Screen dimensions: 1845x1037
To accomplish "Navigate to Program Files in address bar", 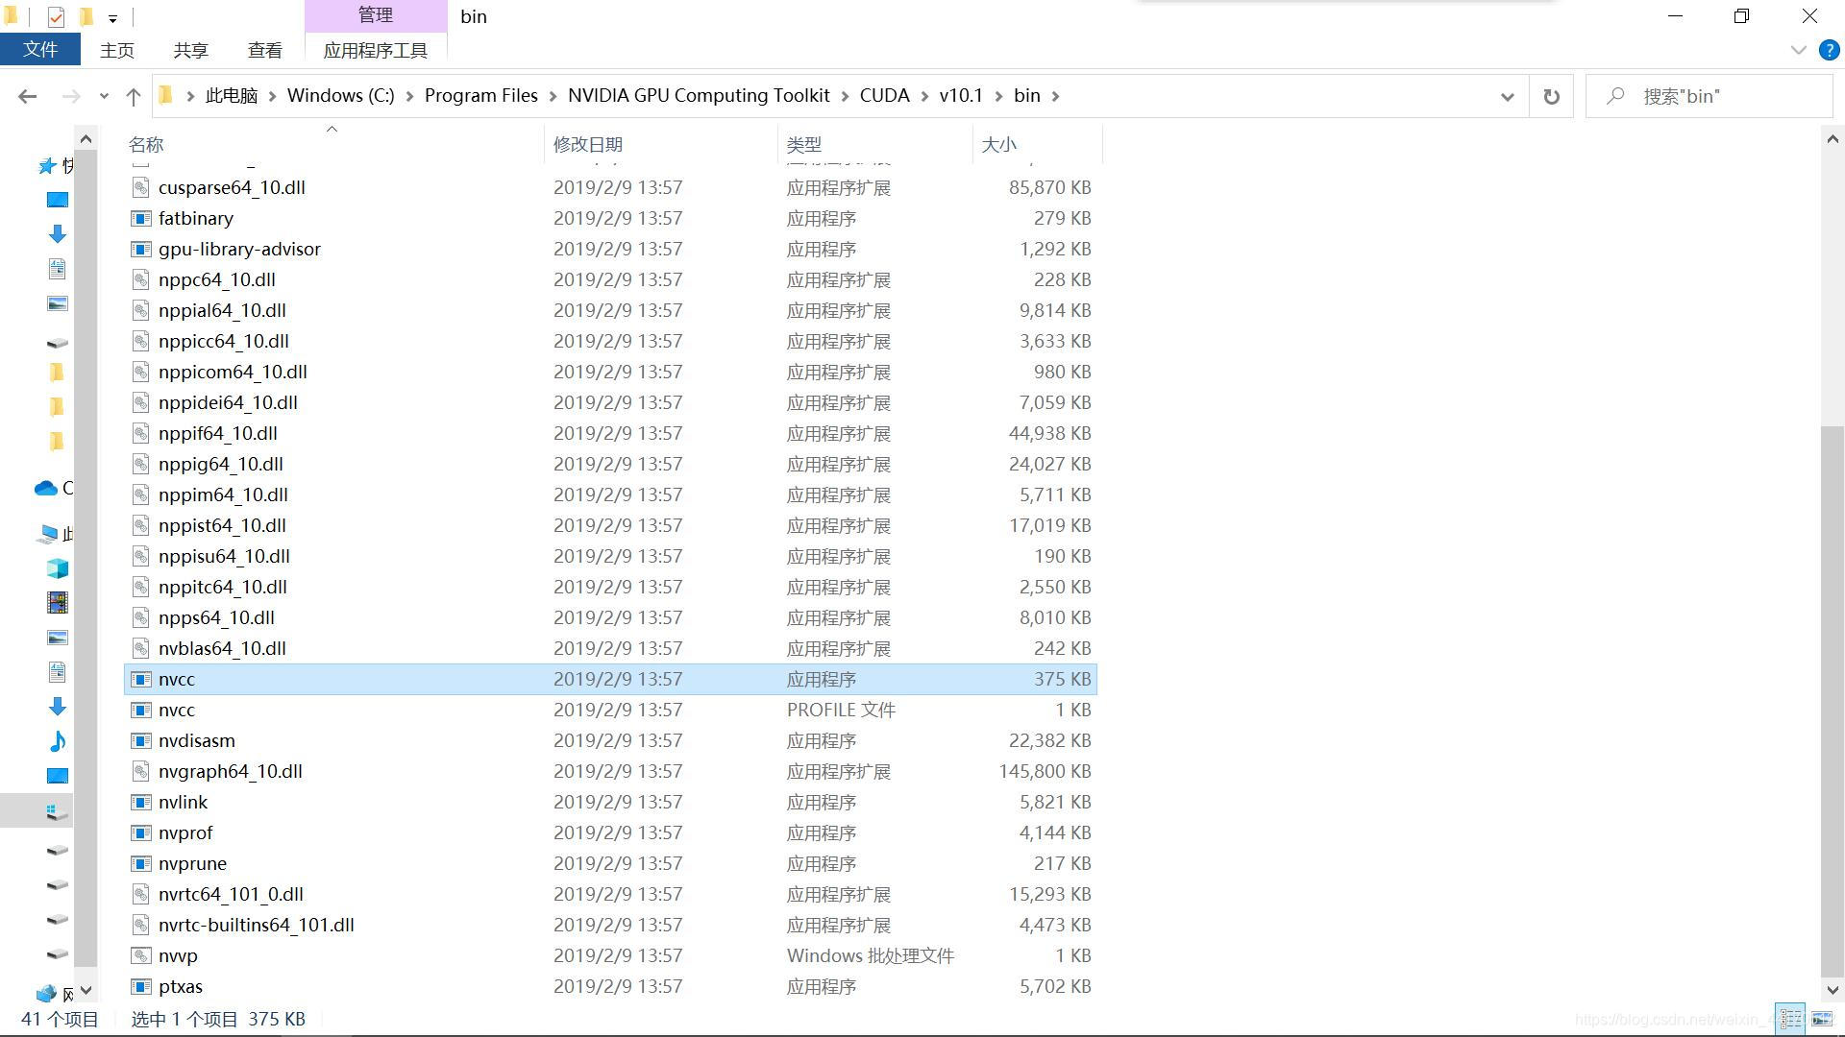I will click(x=481, y=96).
